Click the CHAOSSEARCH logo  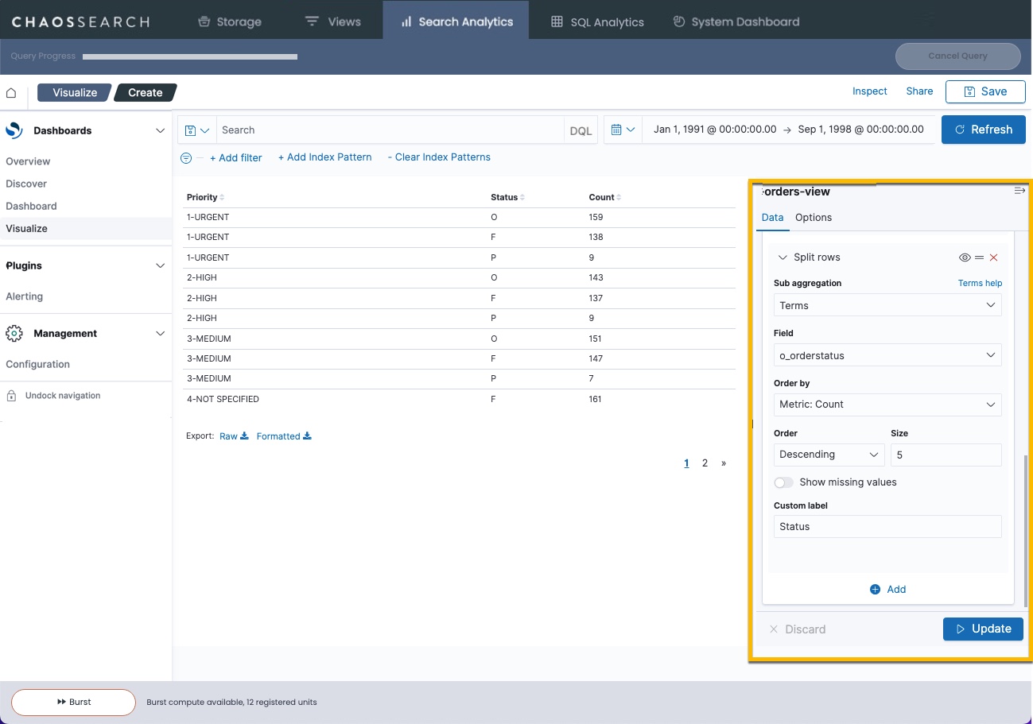(x=80, y=21)
